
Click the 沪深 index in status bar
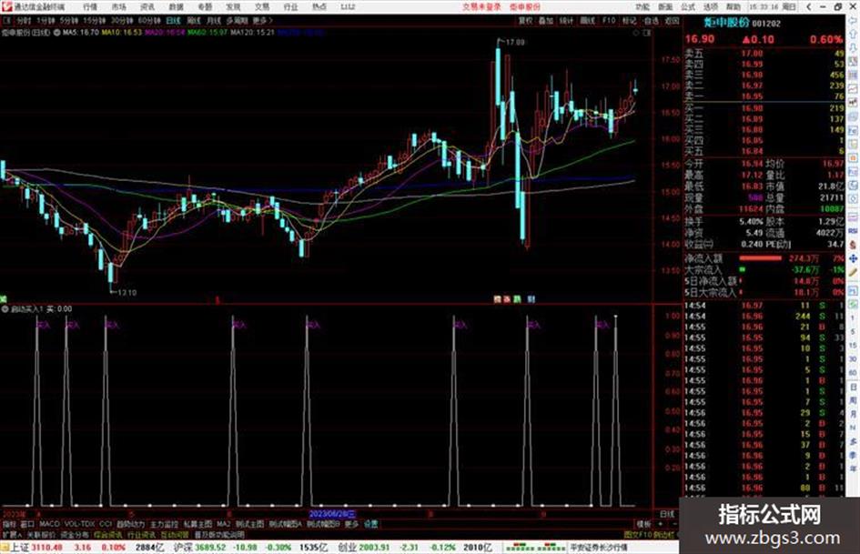[x=184, y=547]
